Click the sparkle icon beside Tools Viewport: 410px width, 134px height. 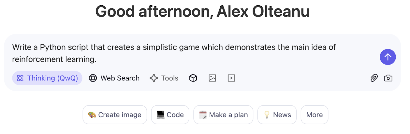tap(154, 78)
